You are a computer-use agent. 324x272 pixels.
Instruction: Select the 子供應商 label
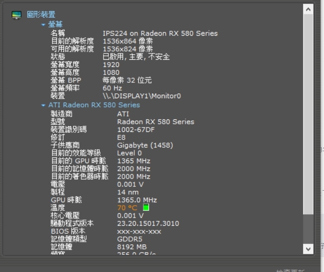tap(65, 145)
